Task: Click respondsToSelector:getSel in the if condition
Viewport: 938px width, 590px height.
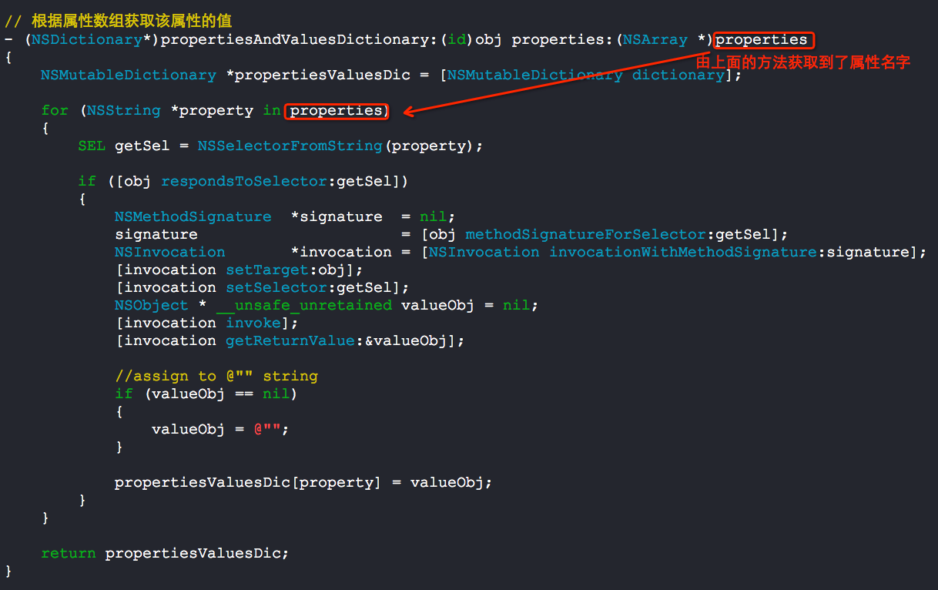Action: (280, 181)
